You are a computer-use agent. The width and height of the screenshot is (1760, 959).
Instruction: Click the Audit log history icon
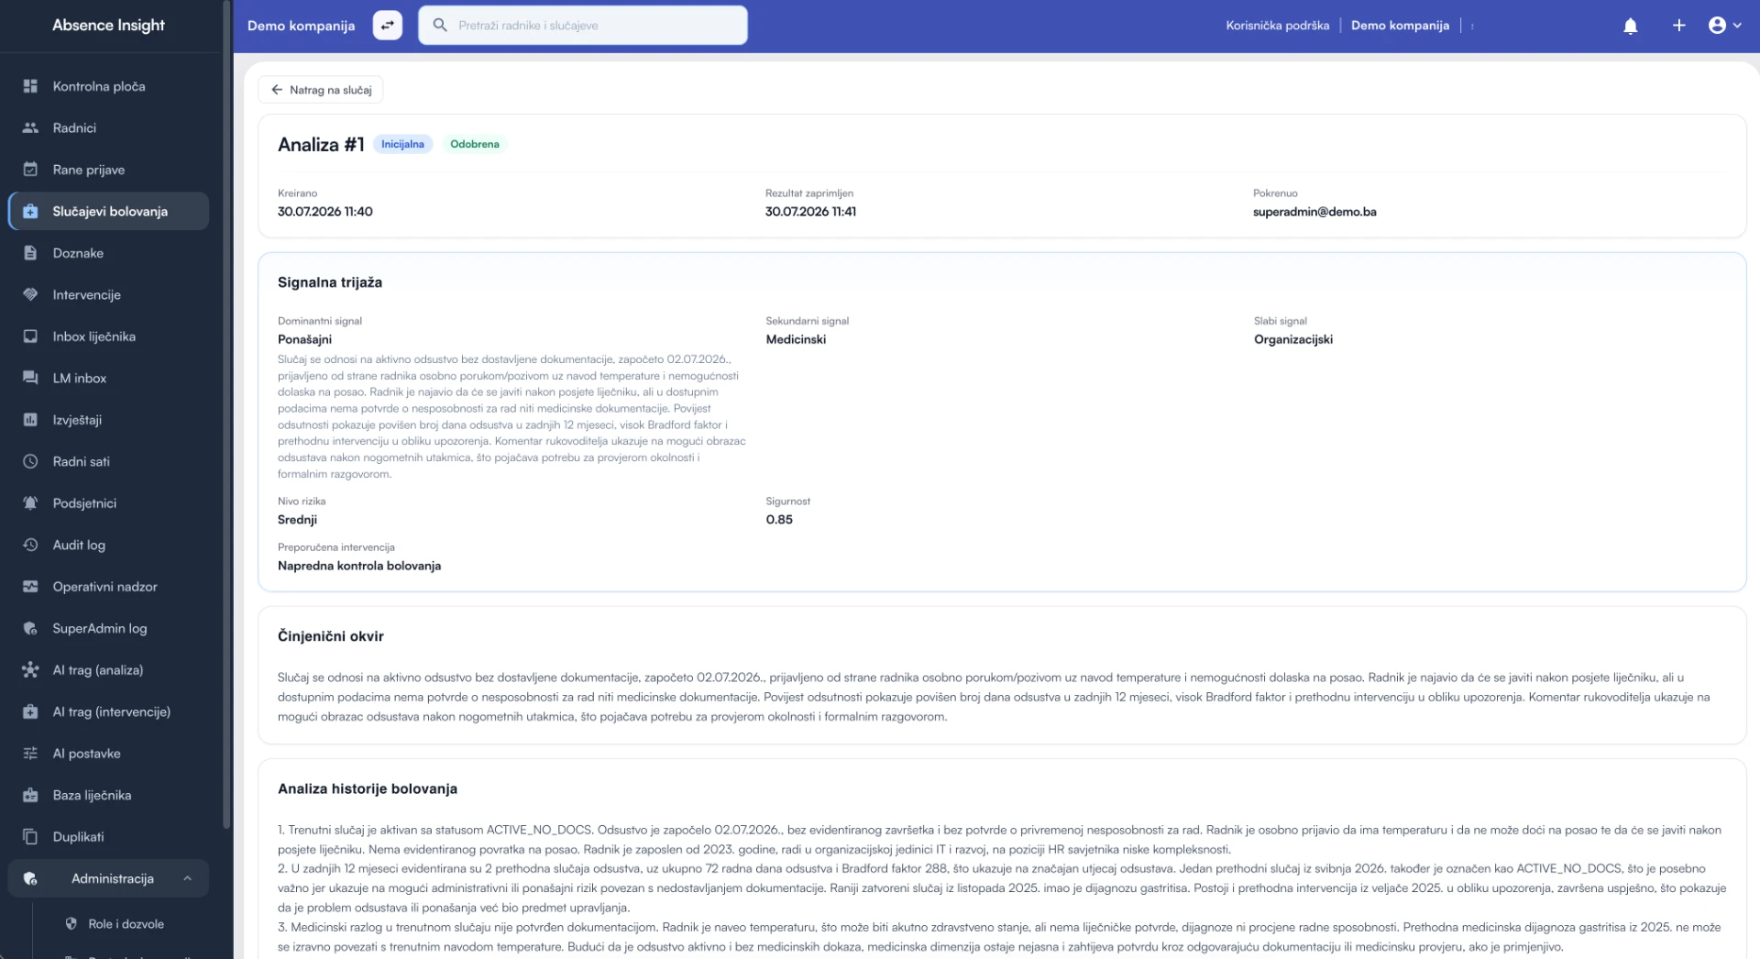(30, 545)
